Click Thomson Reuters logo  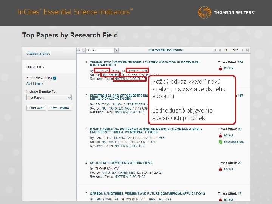click(x=227, y=12)
